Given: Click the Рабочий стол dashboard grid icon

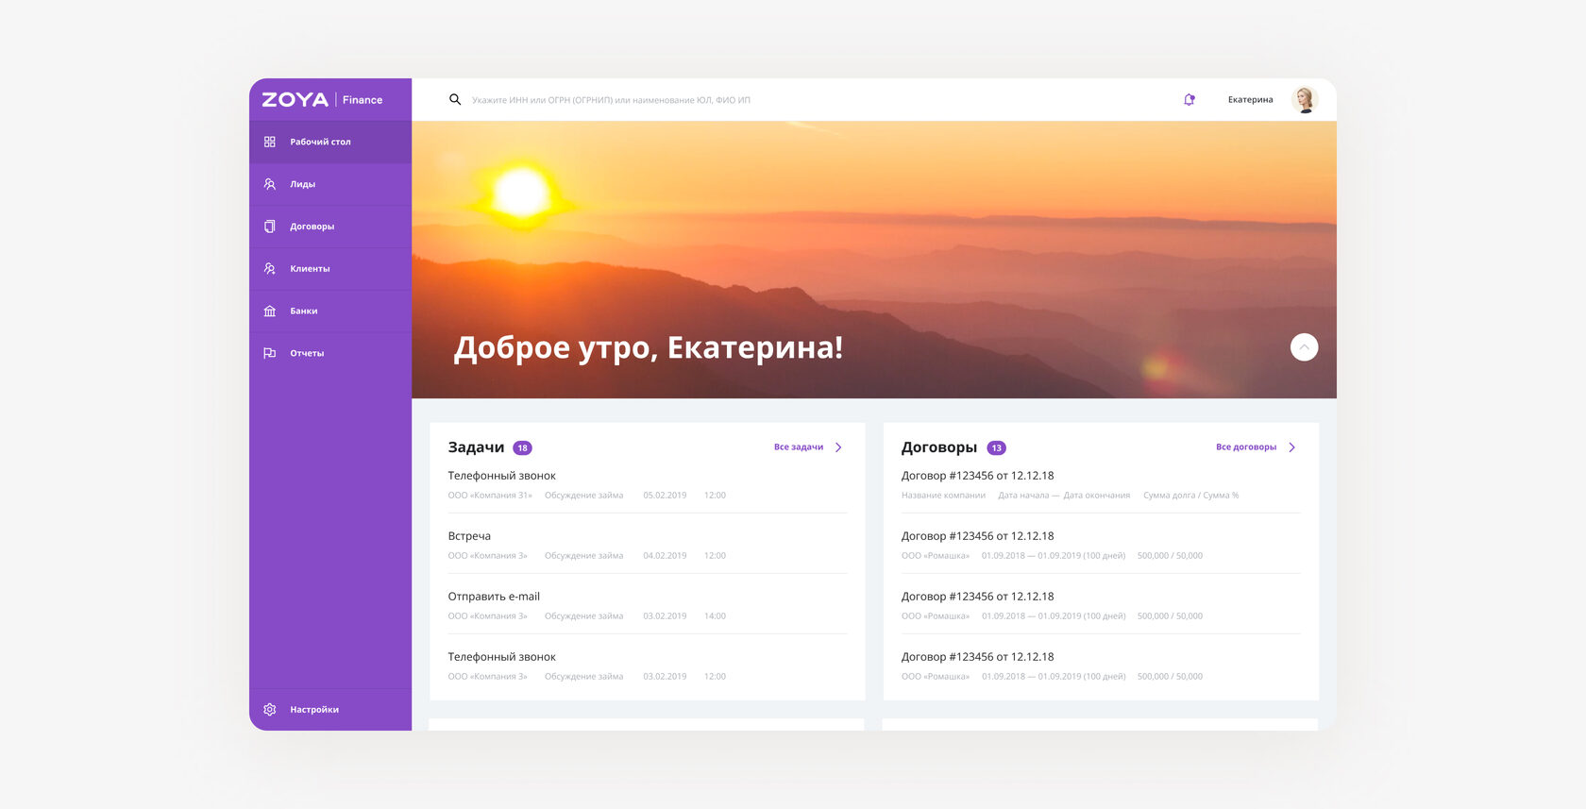Looking at the screenshot, I should (x=270, y=142).
